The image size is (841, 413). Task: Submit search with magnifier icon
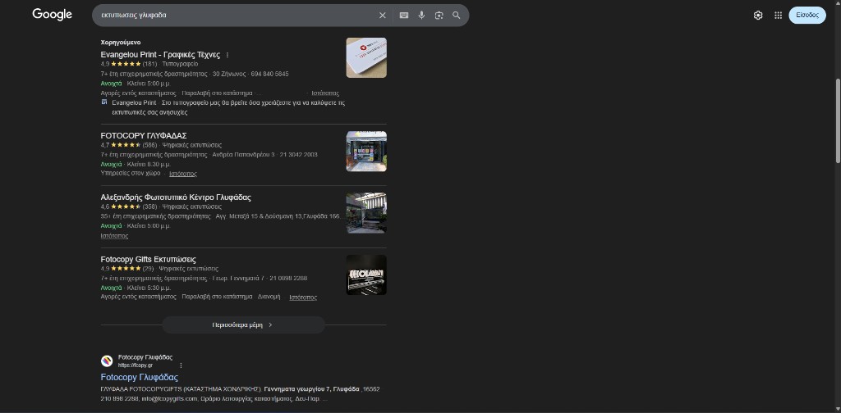tap(457, 16)
